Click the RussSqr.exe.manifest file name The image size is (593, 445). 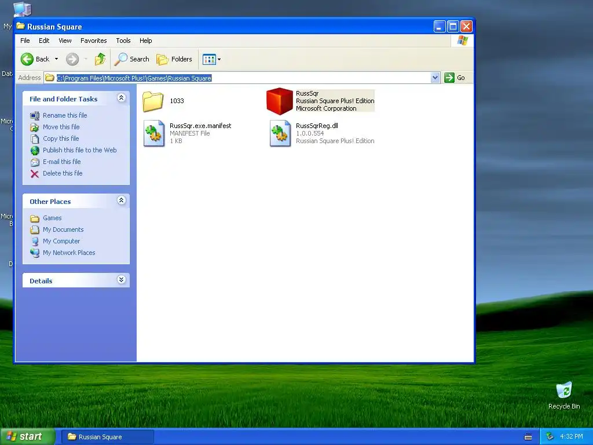point(200,126)
